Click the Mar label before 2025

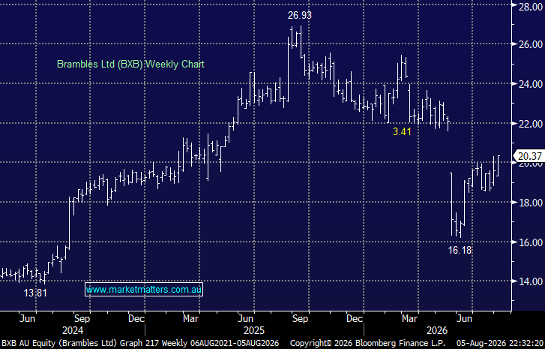click(191, 318)
